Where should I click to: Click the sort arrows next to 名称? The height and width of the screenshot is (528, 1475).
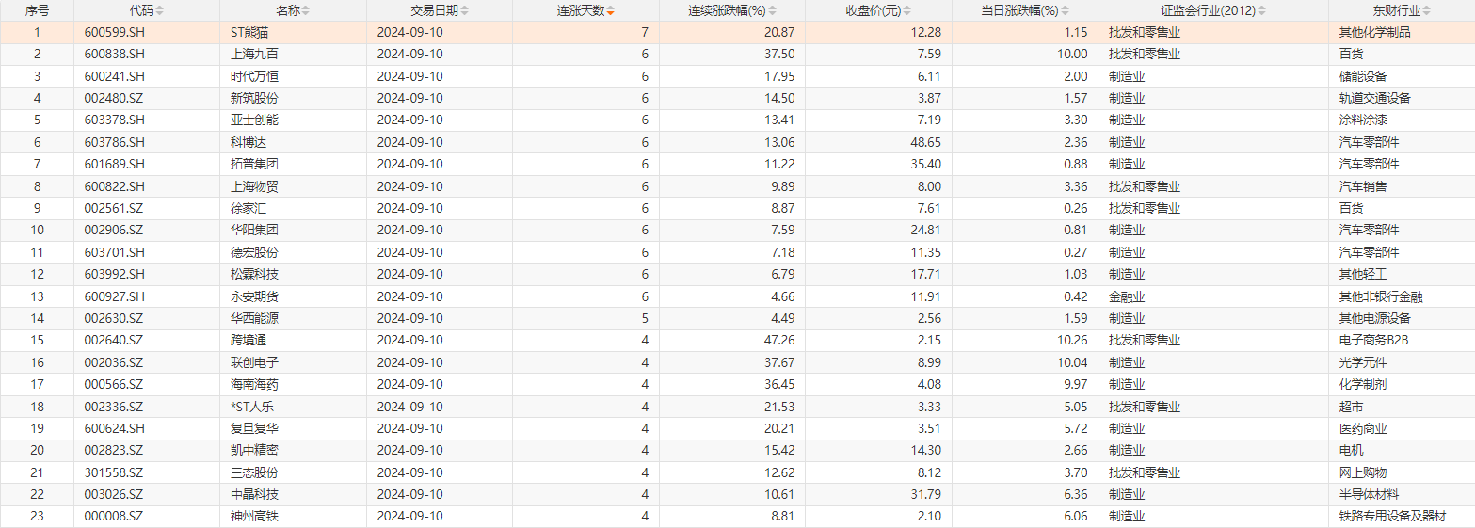click(305, 11)
